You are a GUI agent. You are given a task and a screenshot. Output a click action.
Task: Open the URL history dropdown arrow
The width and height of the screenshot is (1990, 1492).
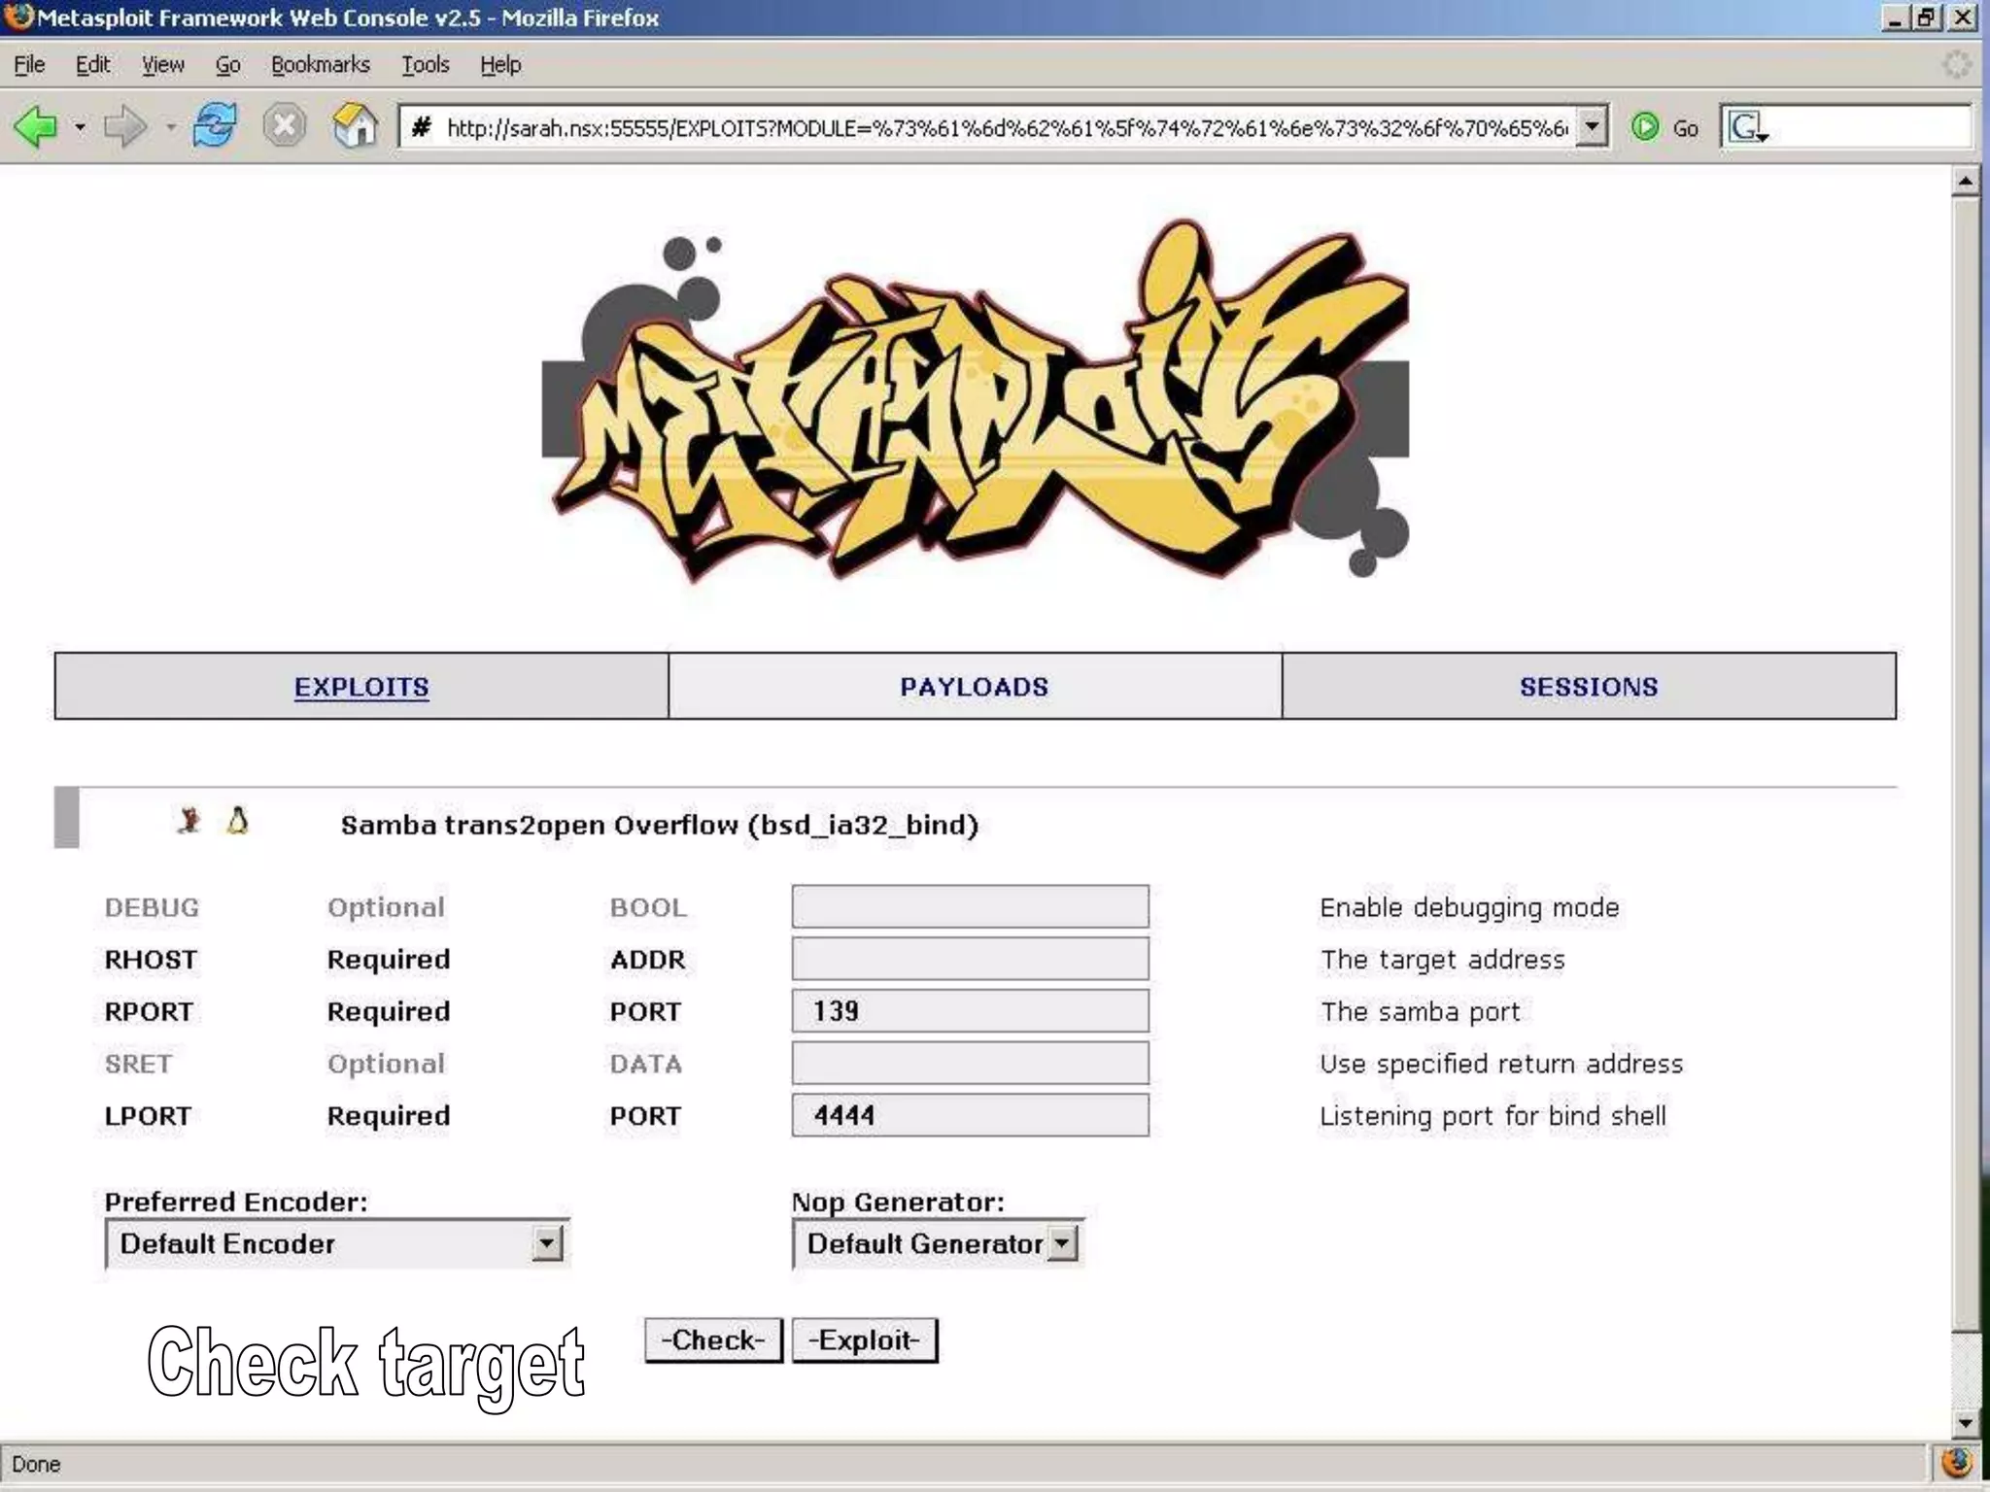(1591, 127)
